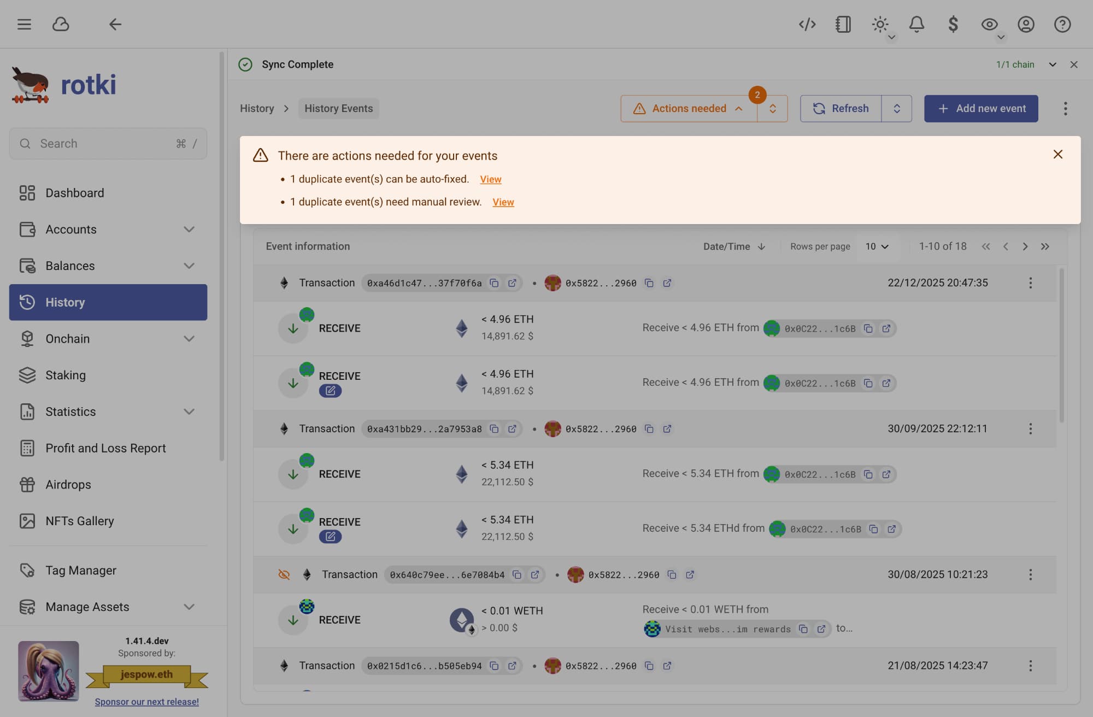
Task: Click the help question mark icon
Action: pyautogui.click(x=1062, y=24)
